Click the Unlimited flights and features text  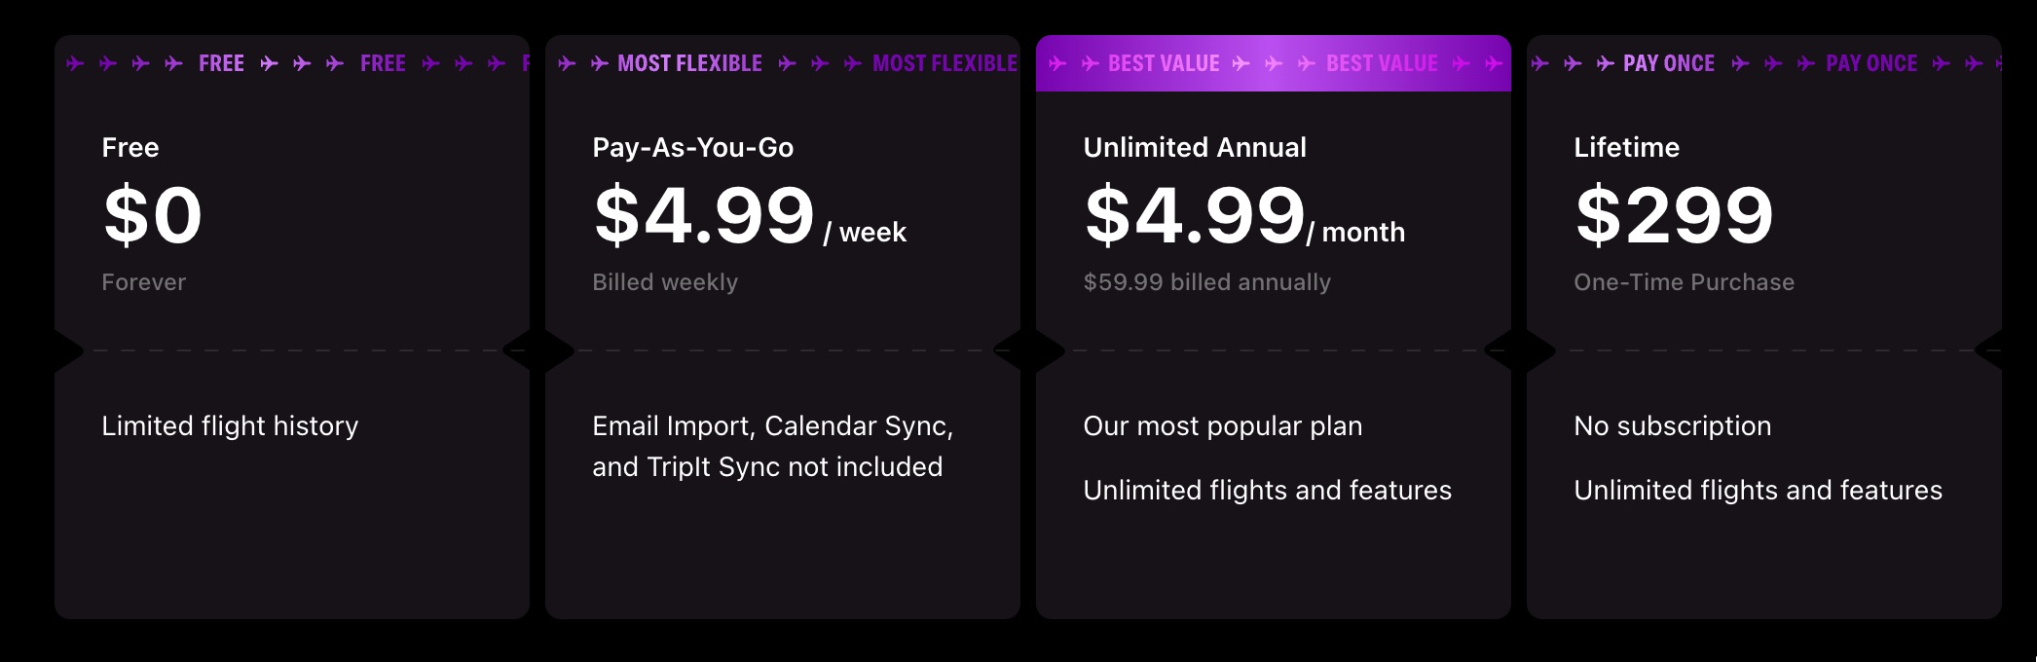tap(1266, 490)
